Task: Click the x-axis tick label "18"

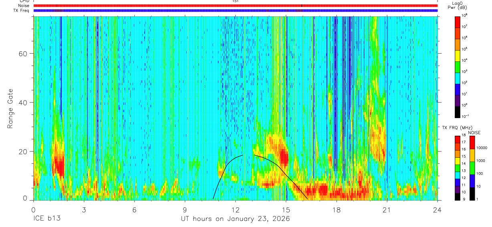Action: (x=337, y=210)
